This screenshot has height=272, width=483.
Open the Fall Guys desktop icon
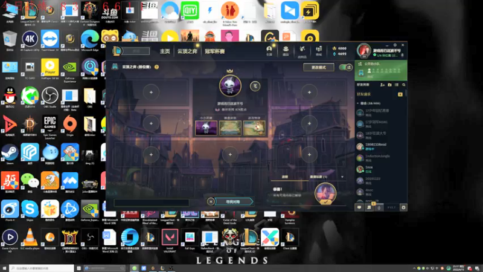pos(190,239)
